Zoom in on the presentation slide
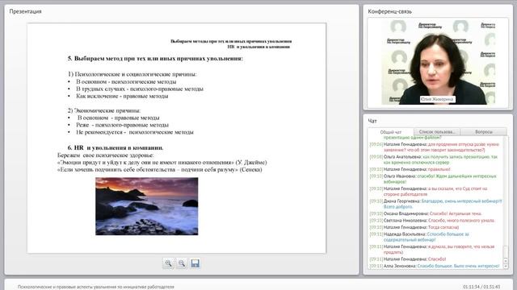 [x=169, y=263]
